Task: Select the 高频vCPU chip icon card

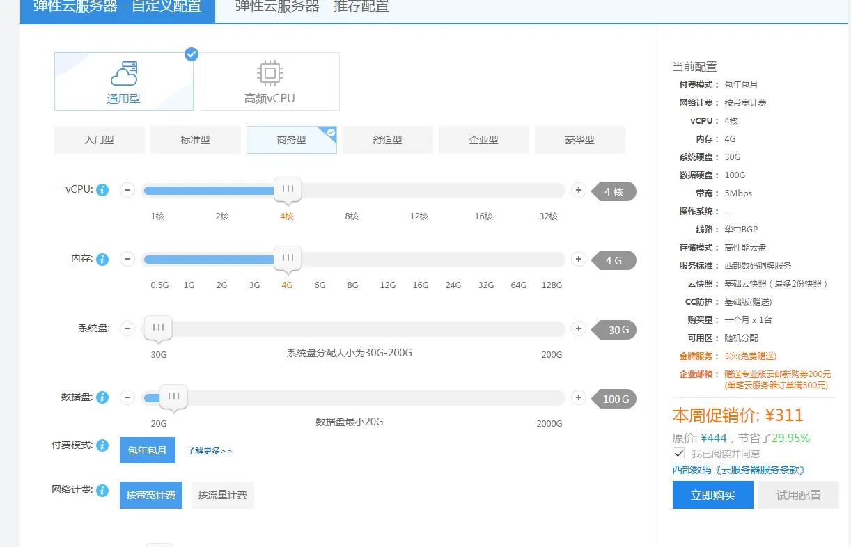Action: [x=270, y=81]
